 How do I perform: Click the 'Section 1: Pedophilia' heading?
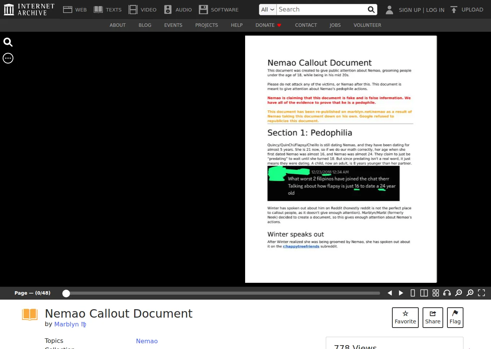click(x=310, y=133)
